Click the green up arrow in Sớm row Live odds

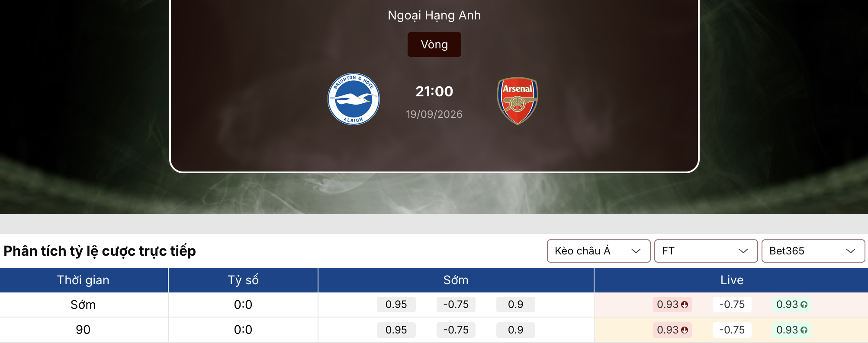click(x=804, y=305)
